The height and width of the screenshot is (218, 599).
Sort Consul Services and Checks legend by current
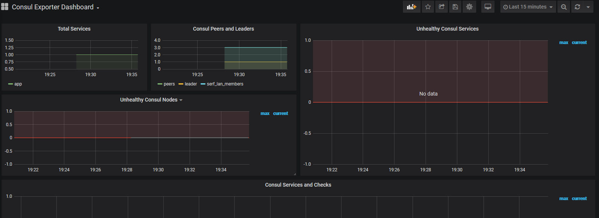pyautogui.click(x=579, y=199)
